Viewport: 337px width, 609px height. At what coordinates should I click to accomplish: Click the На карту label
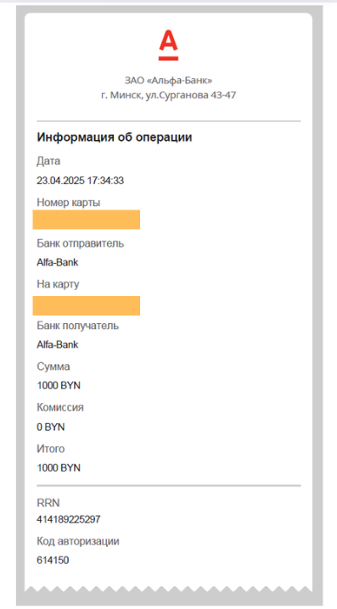(58, 284)
